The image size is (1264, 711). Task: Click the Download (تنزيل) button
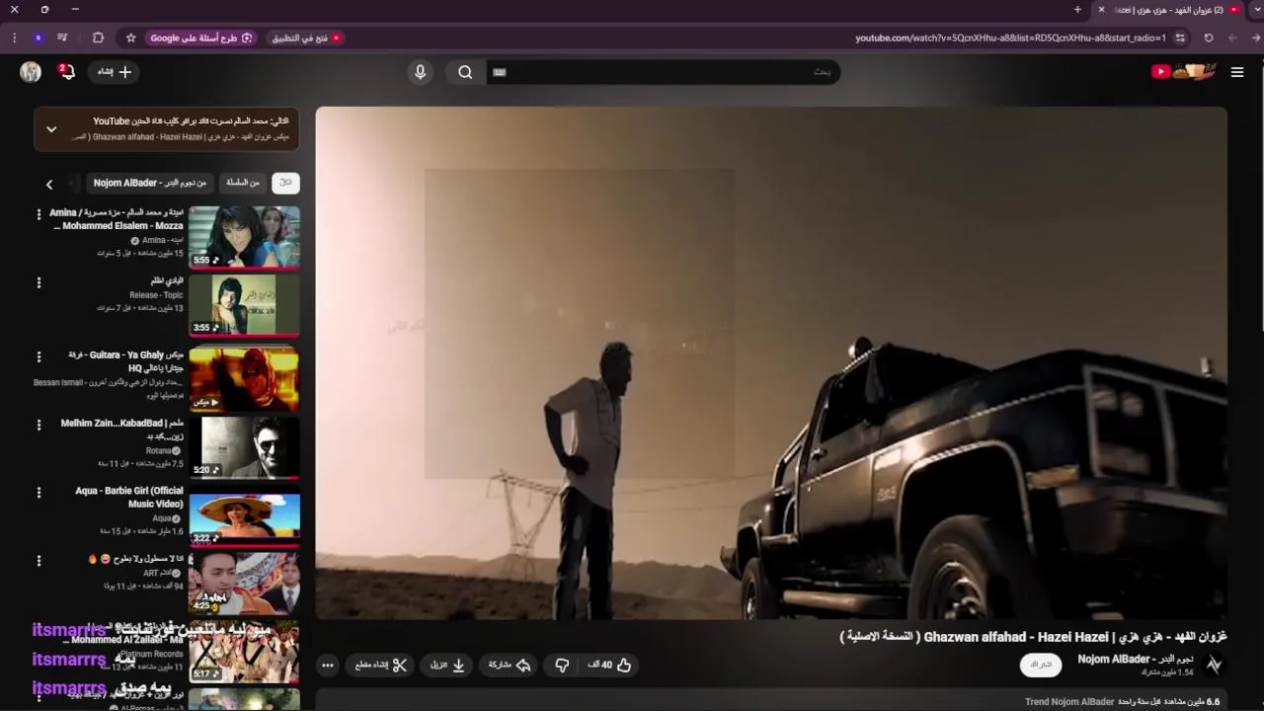447,666
